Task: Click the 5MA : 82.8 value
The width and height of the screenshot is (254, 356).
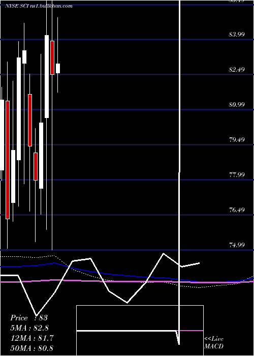Action: coord(29,328)
